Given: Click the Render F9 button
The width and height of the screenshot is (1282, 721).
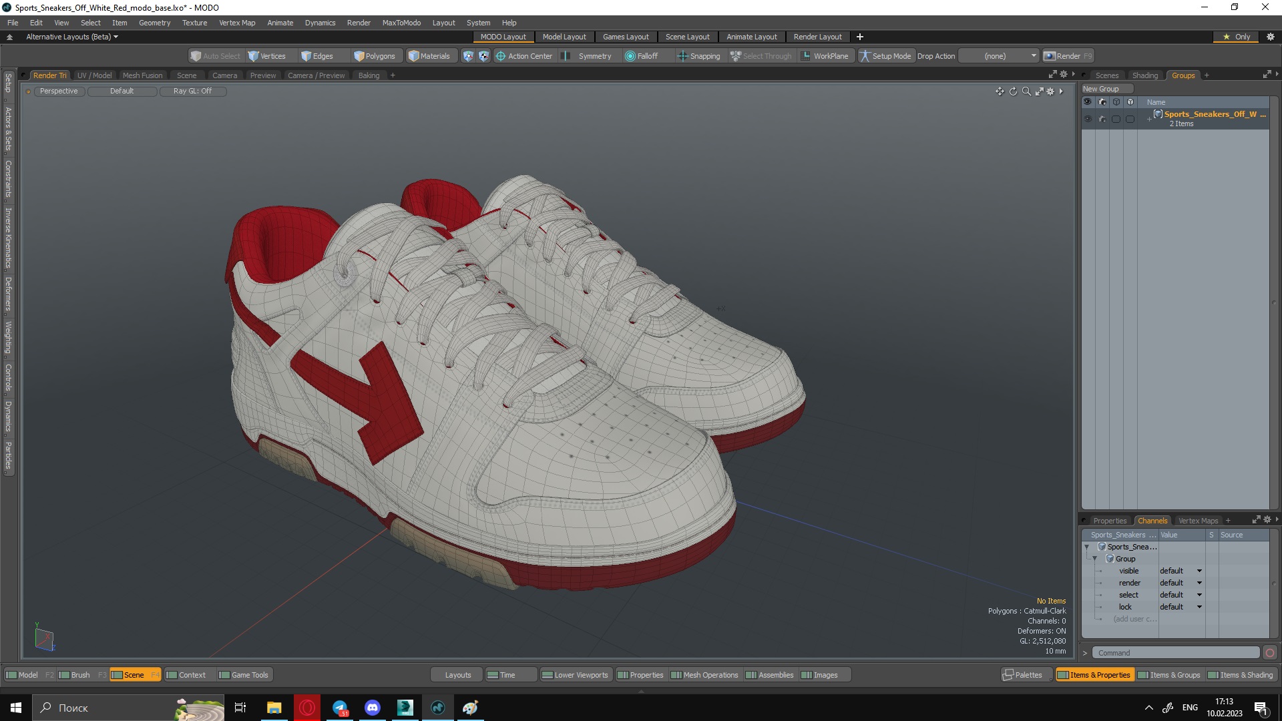Looking at the screenshot, I should point(1068,56).
